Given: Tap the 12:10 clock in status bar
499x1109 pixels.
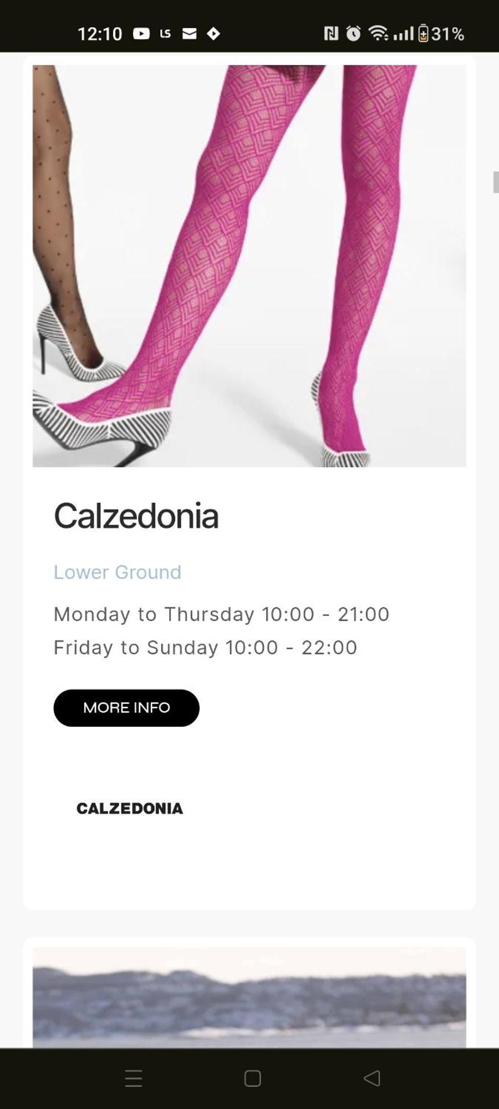Looking at the screenshot, I should [x=100, y=34].
